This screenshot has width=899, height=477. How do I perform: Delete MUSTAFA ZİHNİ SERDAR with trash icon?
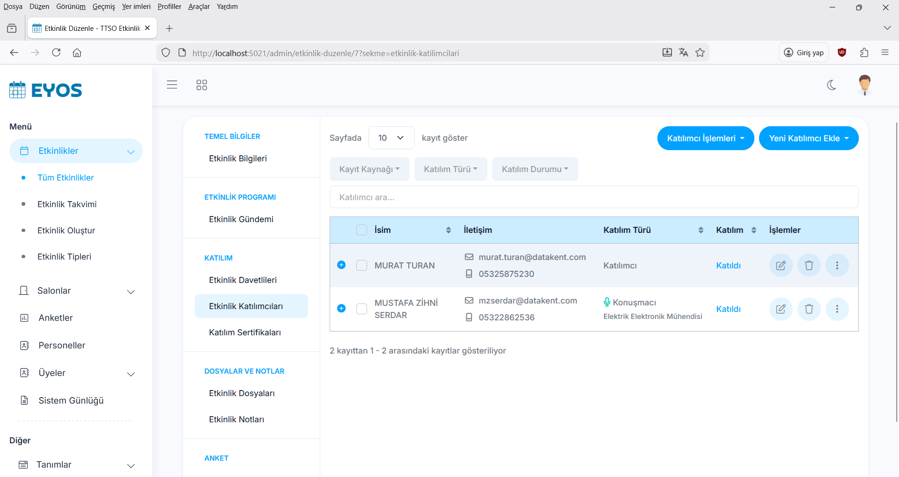[809, 309]
